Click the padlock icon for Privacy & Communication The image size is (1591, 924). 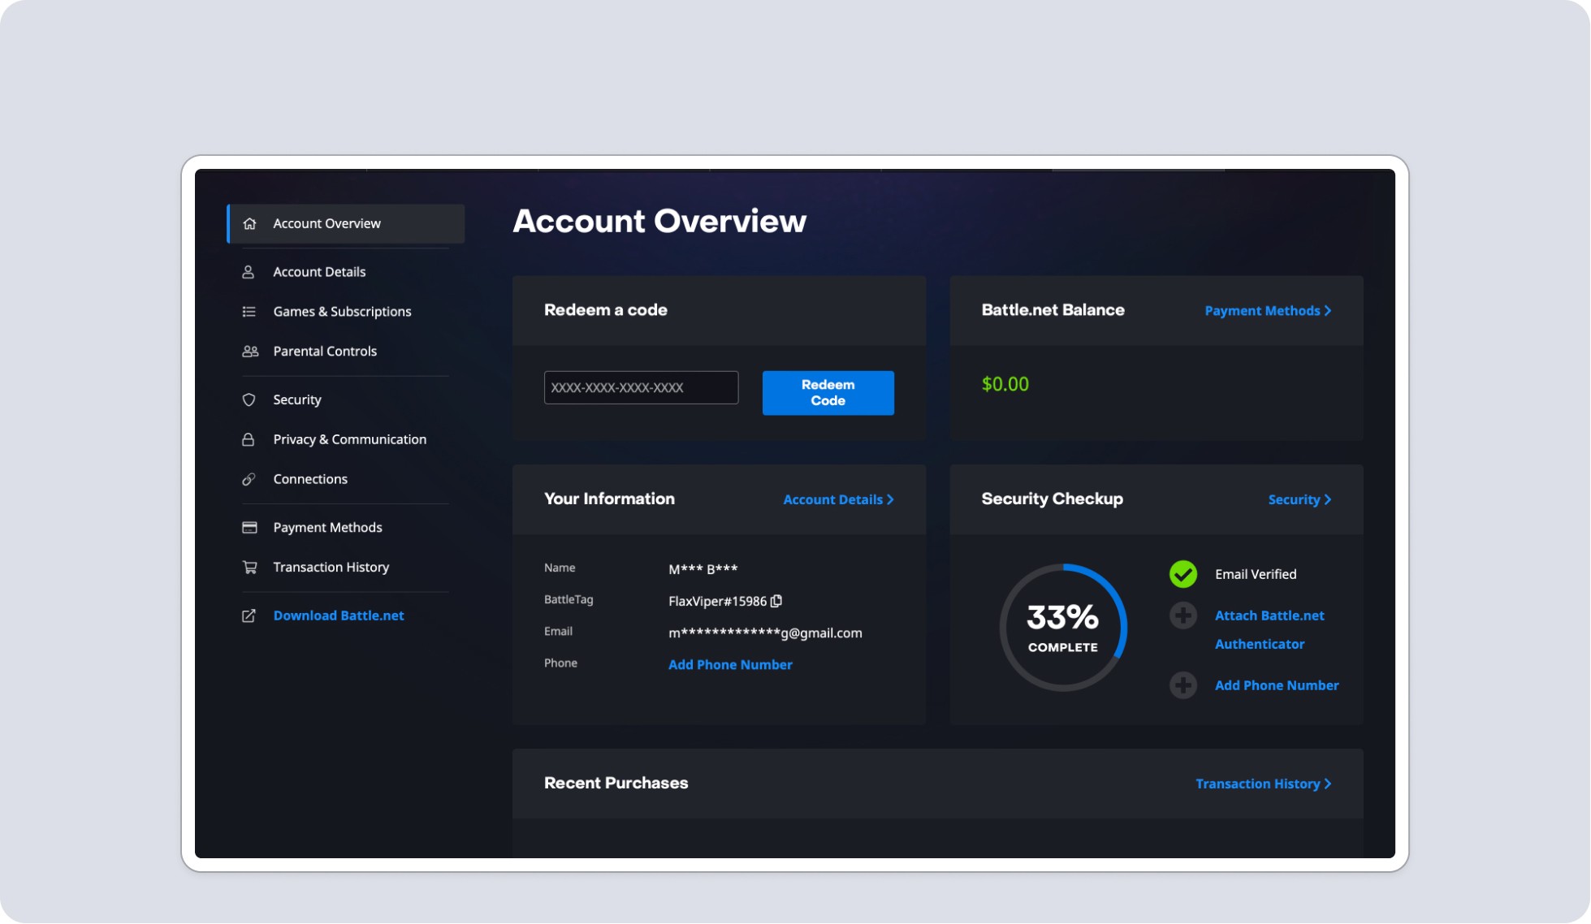pos(249,439)
